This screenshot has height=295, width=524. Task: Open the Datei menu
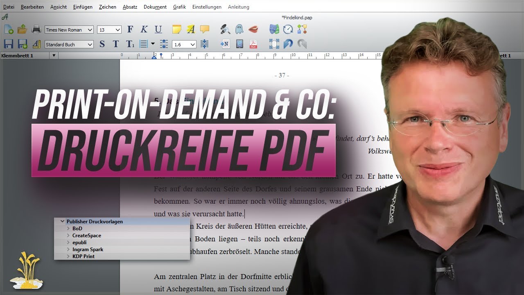[9, 7]
